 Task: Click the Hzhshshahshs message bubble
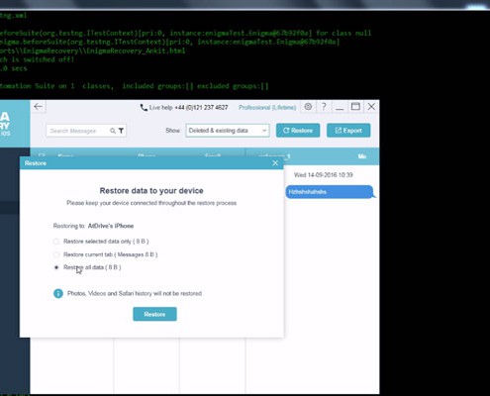[x=331, y=192]
